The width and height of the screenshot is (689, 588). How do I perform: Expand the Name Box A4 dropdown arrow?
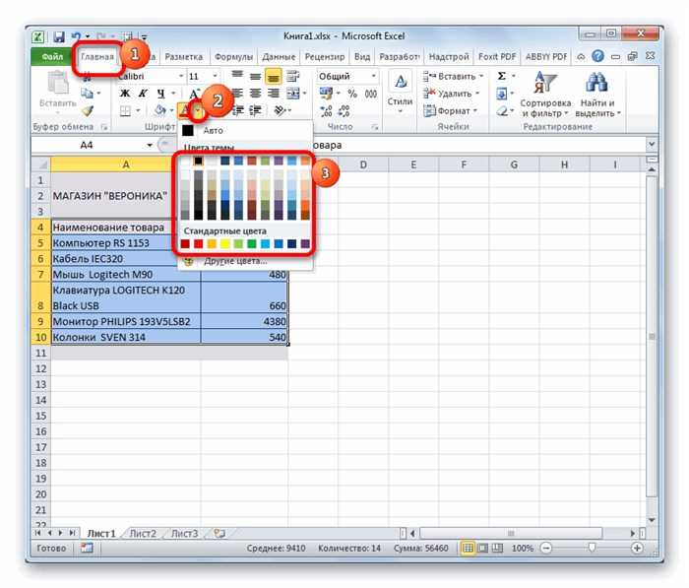click(x=150, y=145)
